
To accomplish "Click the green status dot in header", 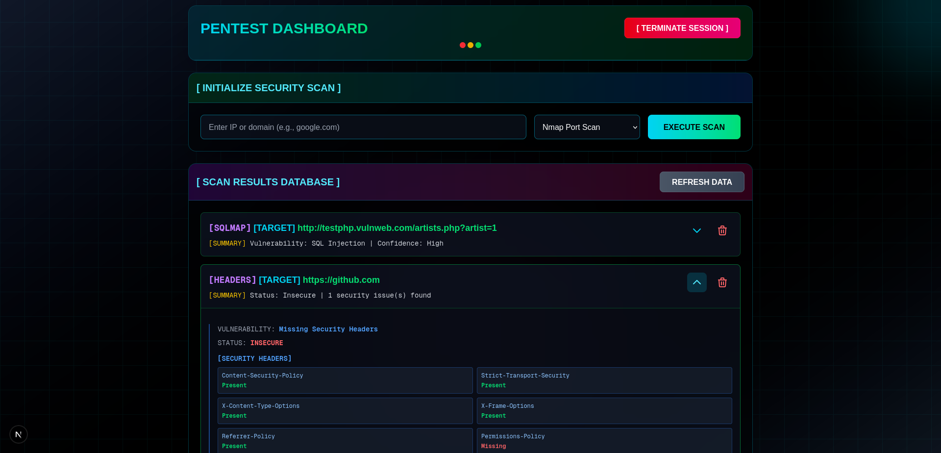I will coord(478,45).
